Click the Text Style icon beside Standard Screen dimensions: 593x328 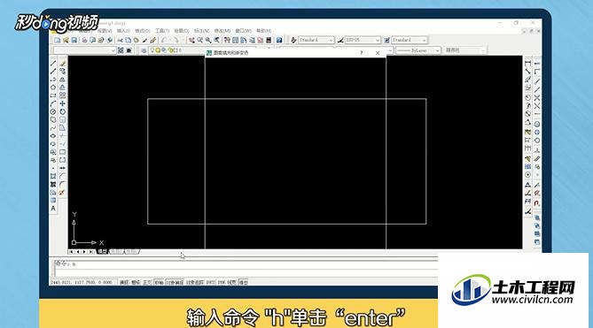point(293,40)
